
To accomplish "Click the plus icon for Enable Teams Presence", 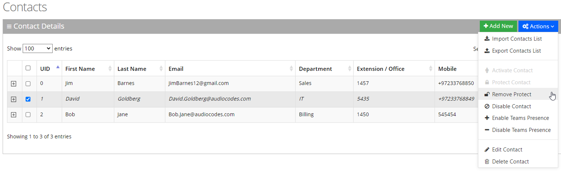I will coord(487,118).
